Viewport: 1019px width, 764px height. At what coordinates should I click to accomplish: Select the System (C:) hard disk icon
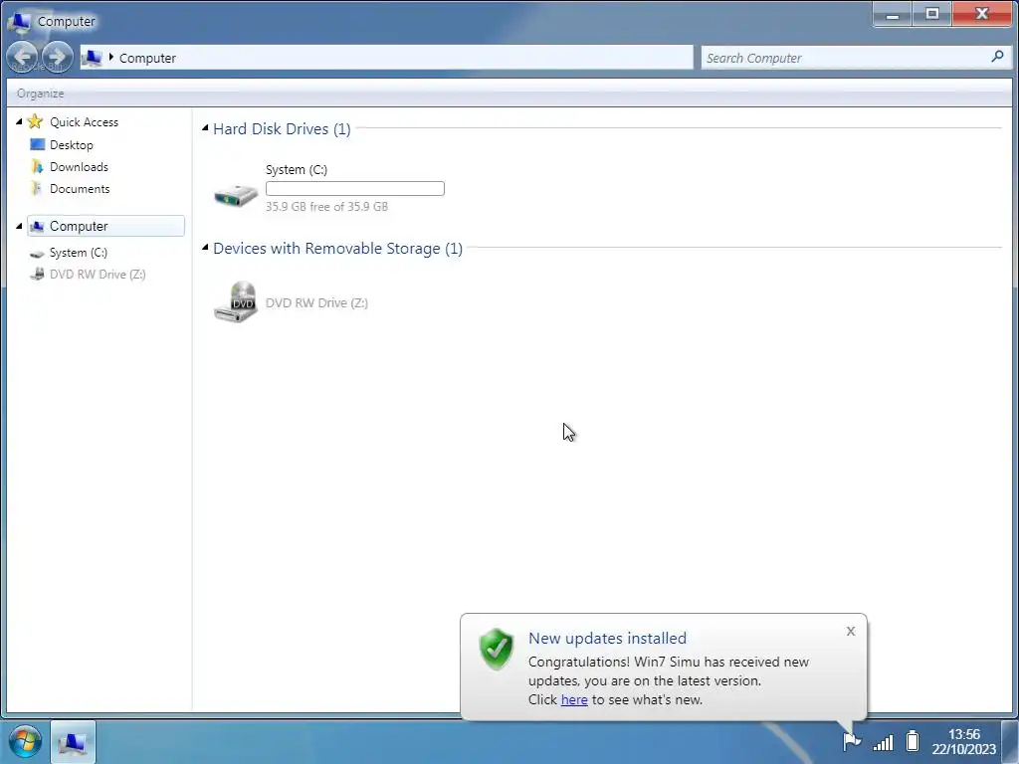point(236,194)
